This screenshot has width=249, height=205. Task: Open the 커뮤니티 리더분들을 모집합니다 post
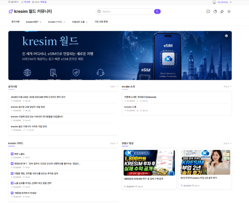[x=37, y=117]
